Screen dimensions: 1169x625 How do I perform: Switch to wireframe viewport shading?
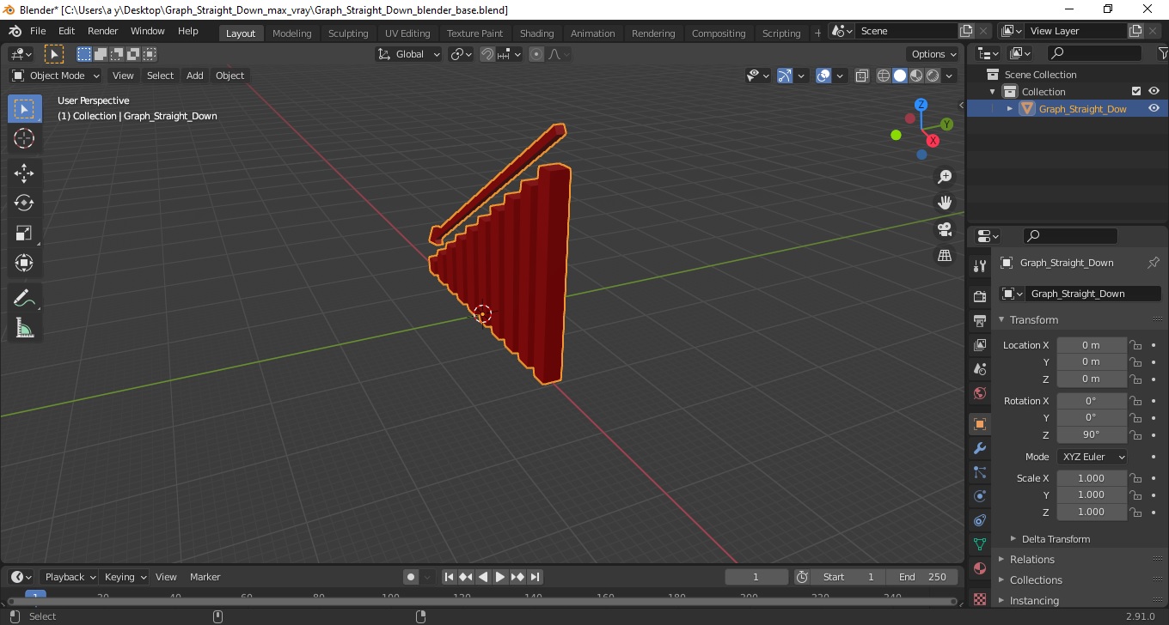click(884, 76)
